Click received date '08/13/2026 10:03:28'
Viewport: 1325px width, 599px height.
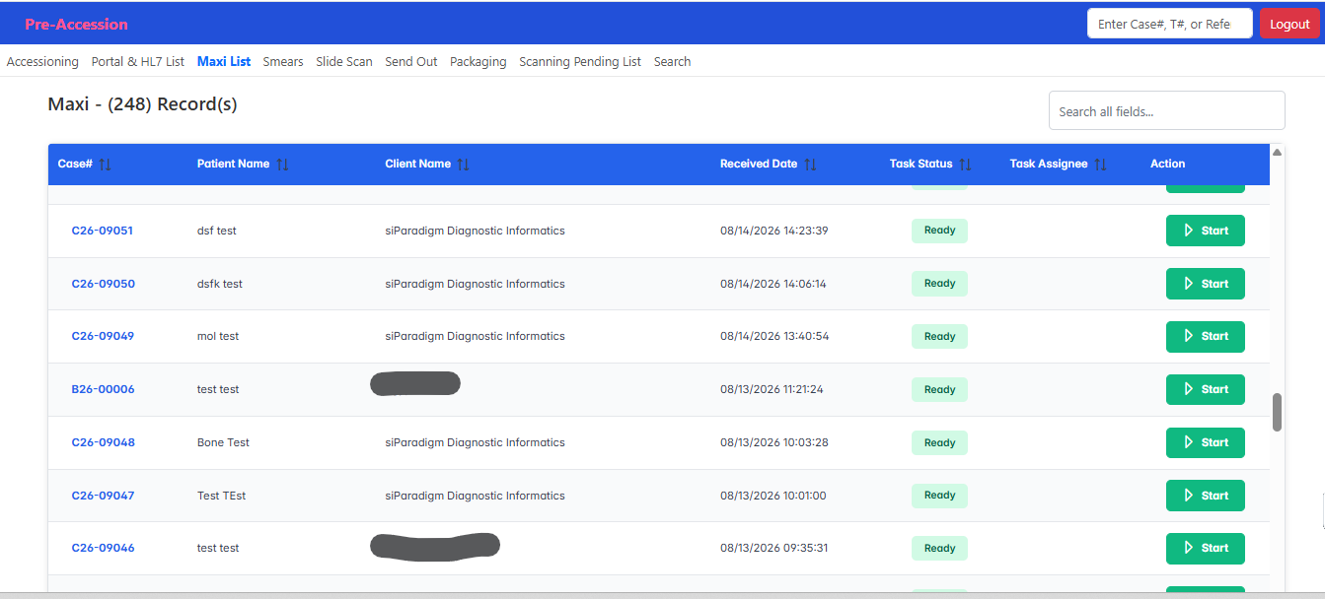pyautogui.click(x=774, y=442)
